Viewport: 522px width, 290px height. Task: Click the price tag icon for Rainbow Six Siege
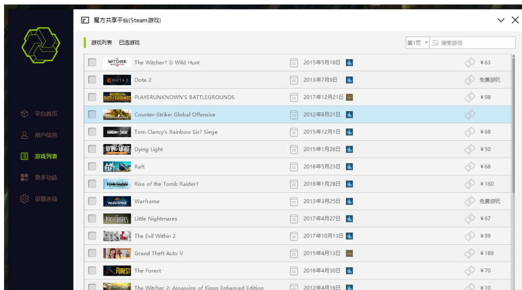pos(470,132)
